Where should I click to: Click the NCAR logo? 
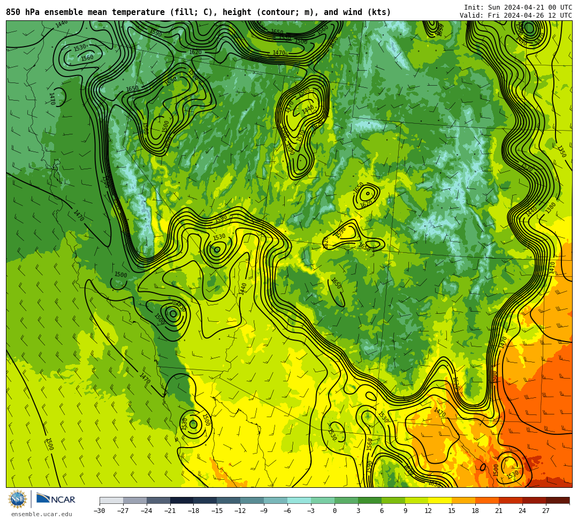pos(56,499)
